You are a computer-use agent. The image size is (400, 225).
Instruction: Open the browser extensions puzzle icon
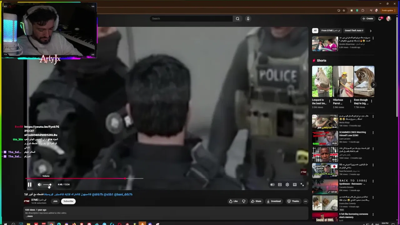click(363, 10)
